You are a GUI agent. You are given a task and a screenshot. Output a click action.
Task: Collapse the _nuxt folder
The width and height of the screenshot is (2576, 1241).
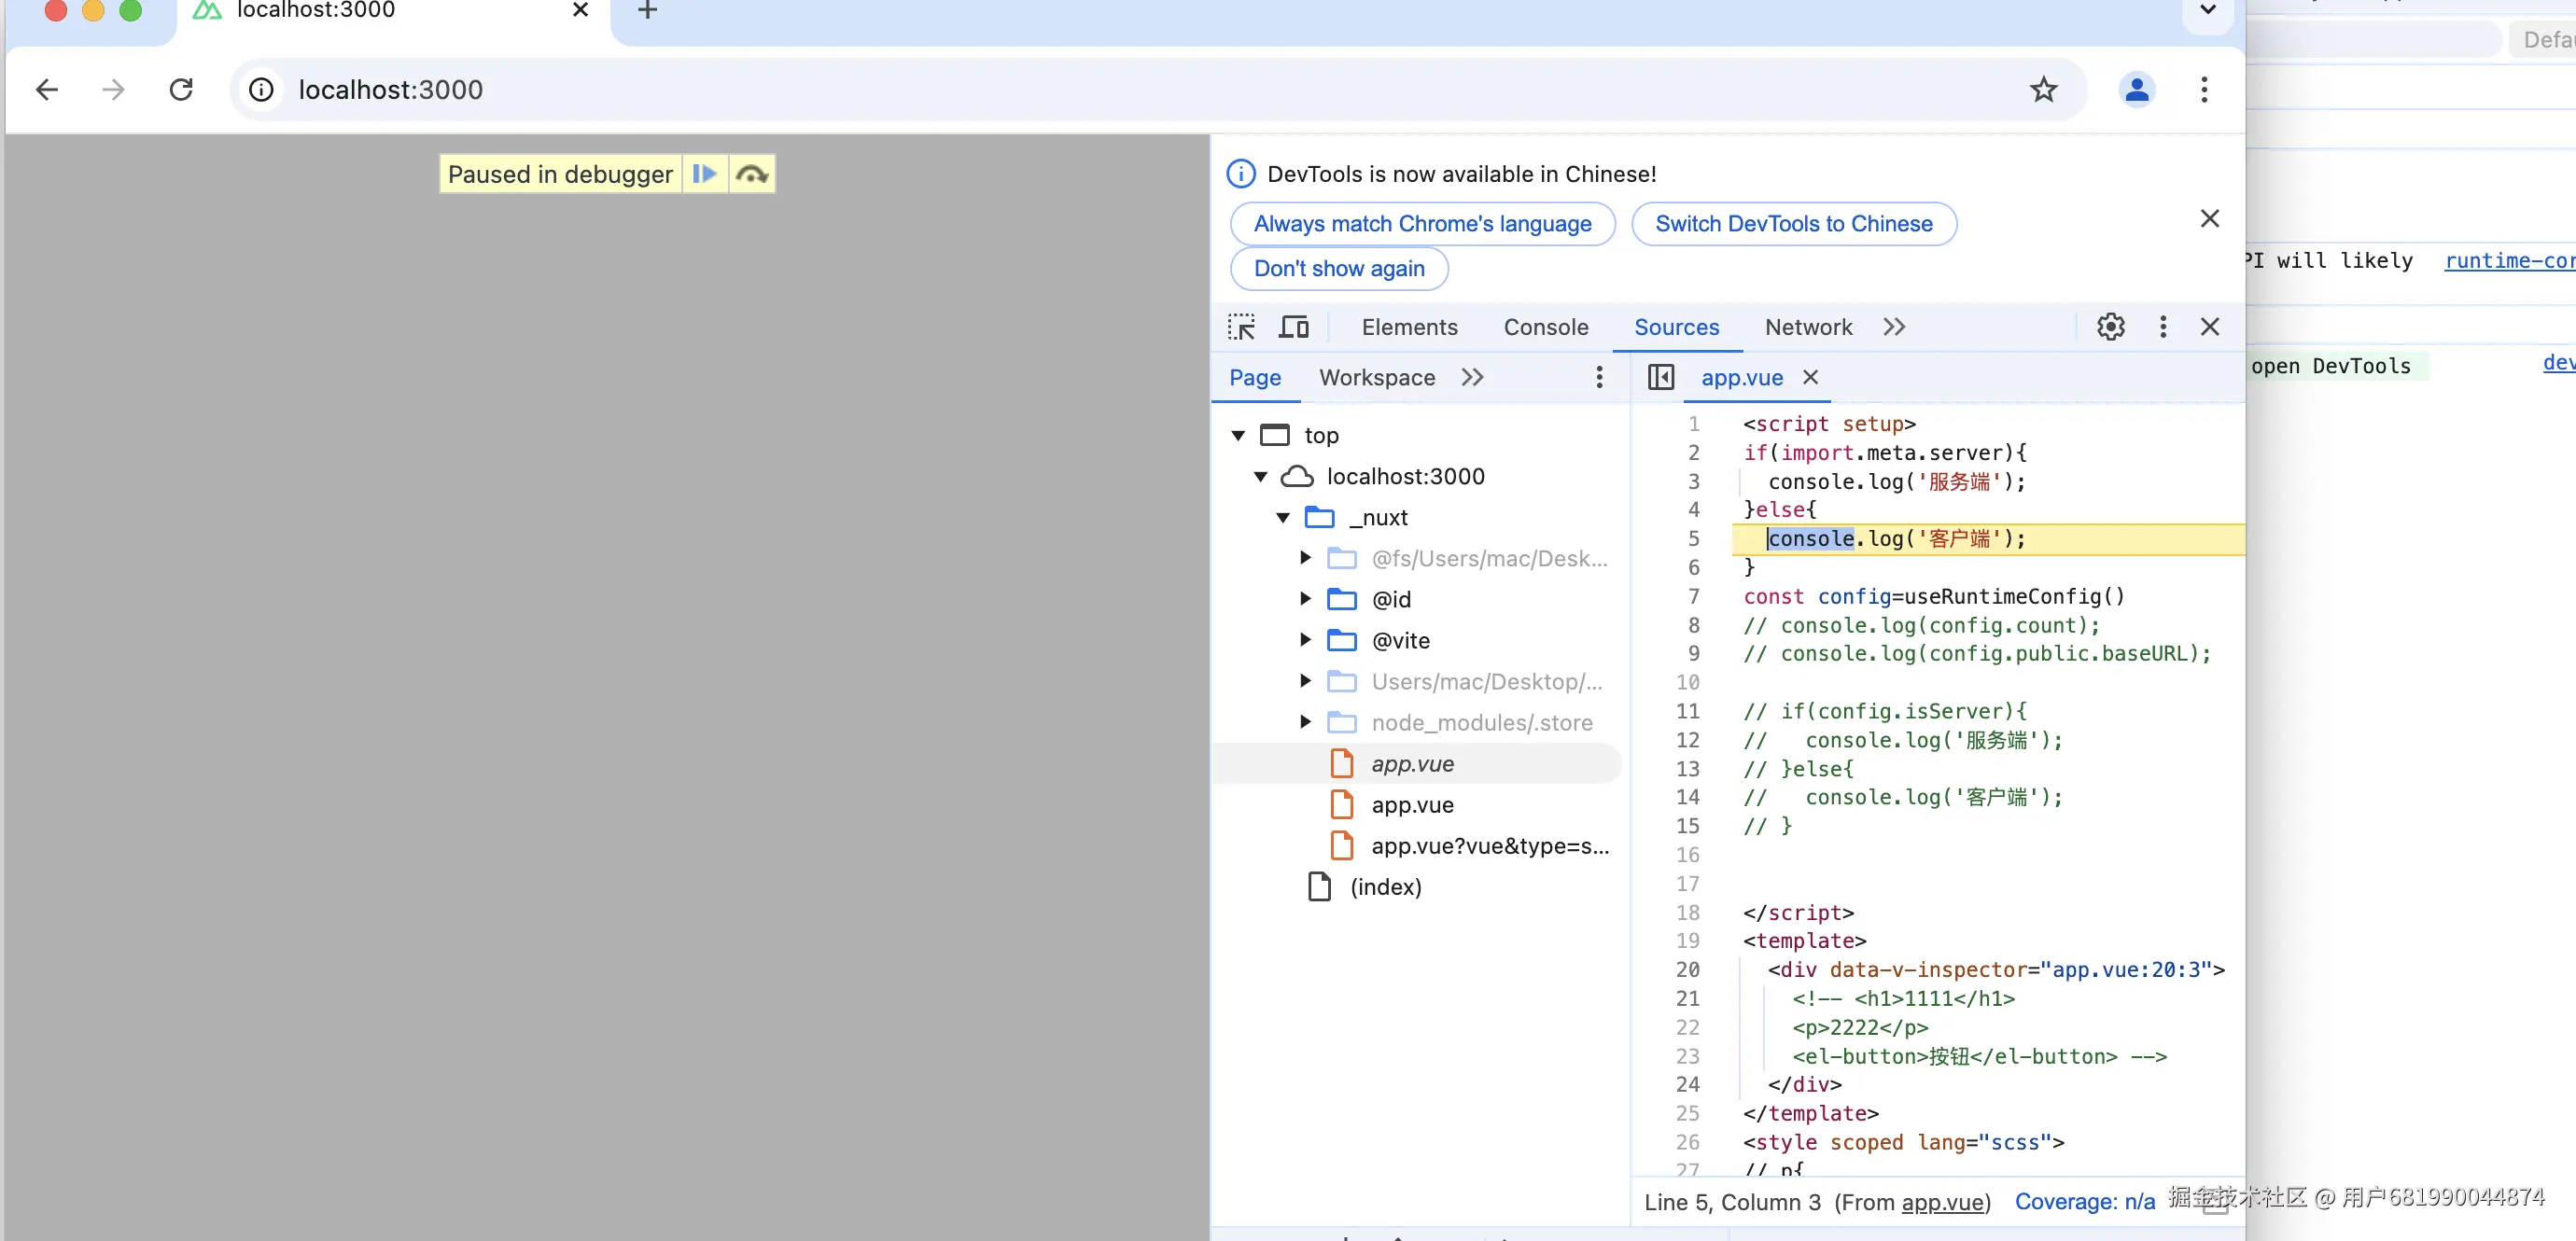[x=1283, y=518]
